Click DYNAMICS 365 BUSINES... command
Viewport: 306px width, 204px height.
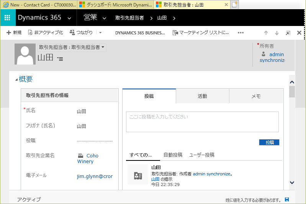pyautogui.click(x=140, y=33)
